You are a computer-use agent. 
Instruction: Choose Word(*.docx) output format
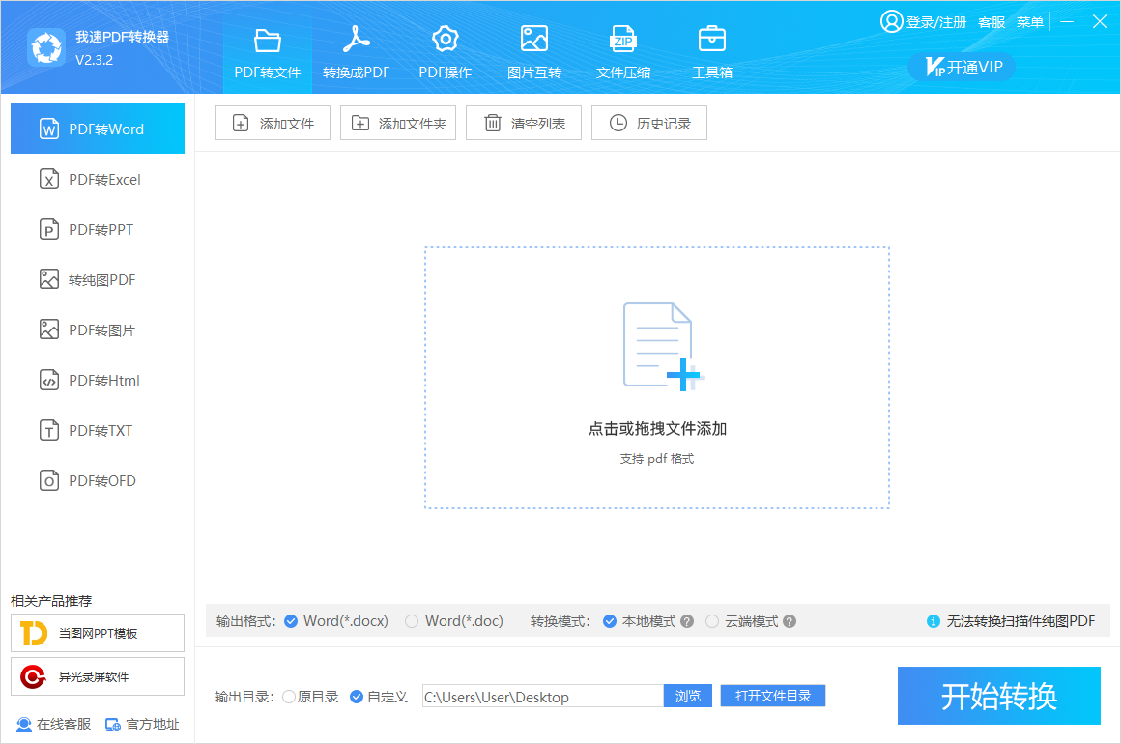click(x=336, y=621)
